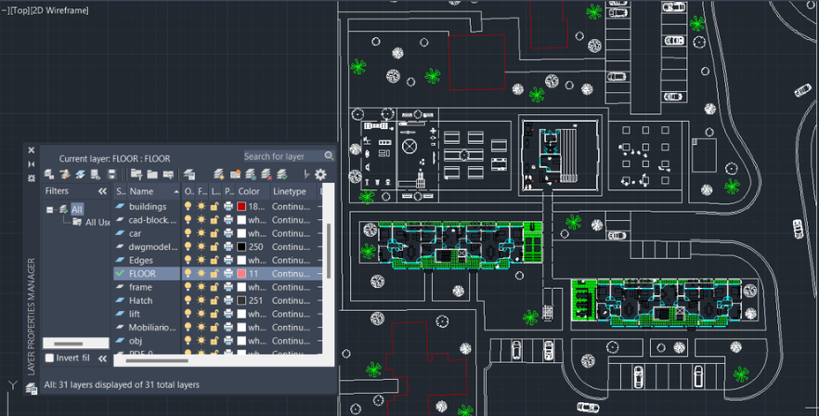Lock the Hatch layer padlock
The image size is (819, 416).
tap(214, 301)
